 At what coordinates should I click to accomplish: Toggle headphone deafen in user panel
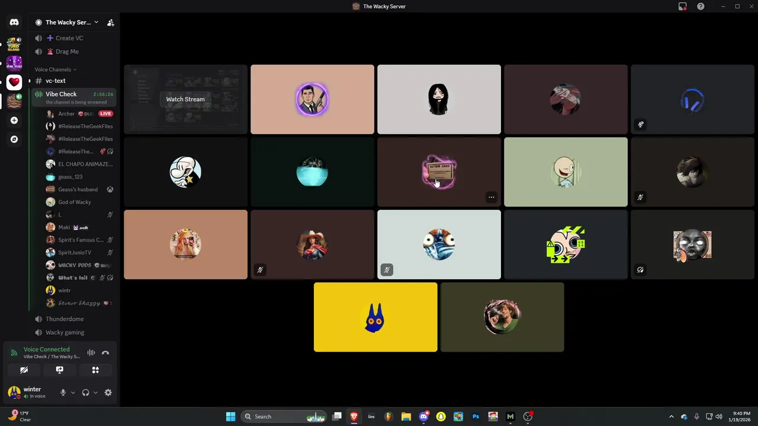point(85,392)
